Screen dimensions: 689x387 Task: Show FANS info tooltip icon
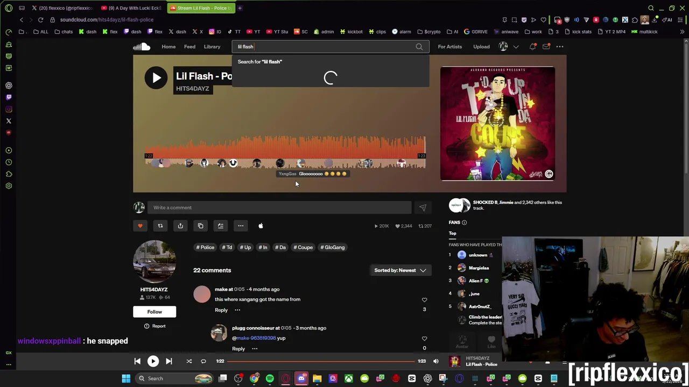point(464,223)
